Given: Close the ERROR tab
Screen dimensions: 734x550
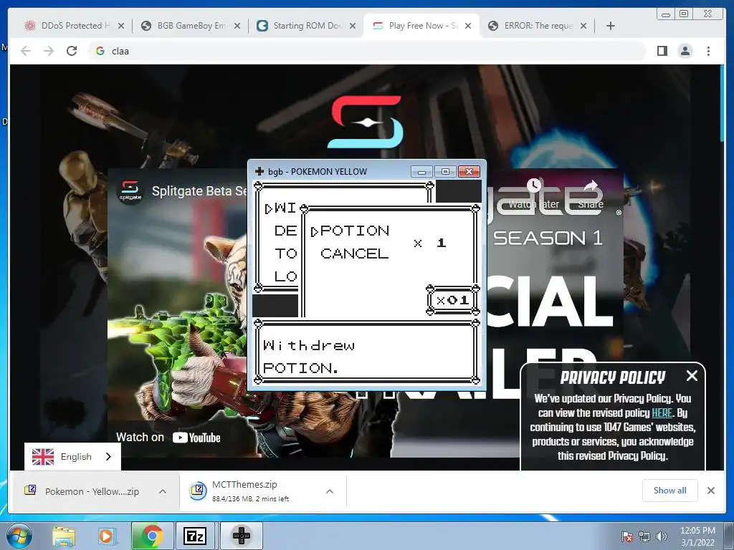Looking at the screenshot, I should (x=583, y=26).
